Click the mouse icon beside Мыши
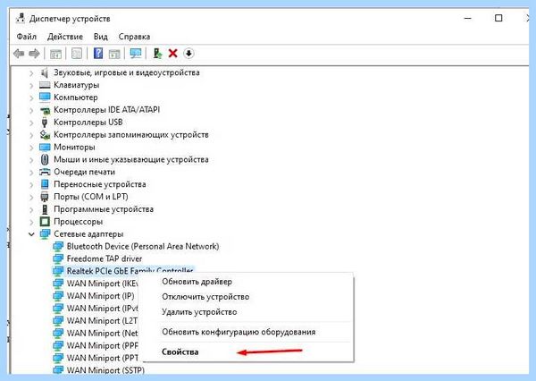Screen dimensions: 536x381 click(45, 159)
